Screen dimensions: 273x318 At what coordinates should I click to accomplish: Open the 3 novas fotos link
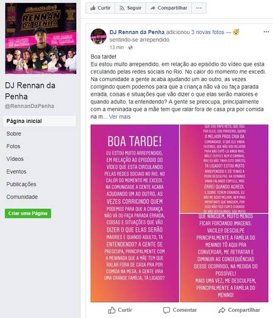tap(208, 32)
